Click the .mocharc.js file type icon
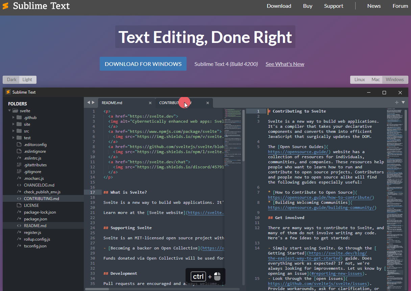 pos(19,178)
